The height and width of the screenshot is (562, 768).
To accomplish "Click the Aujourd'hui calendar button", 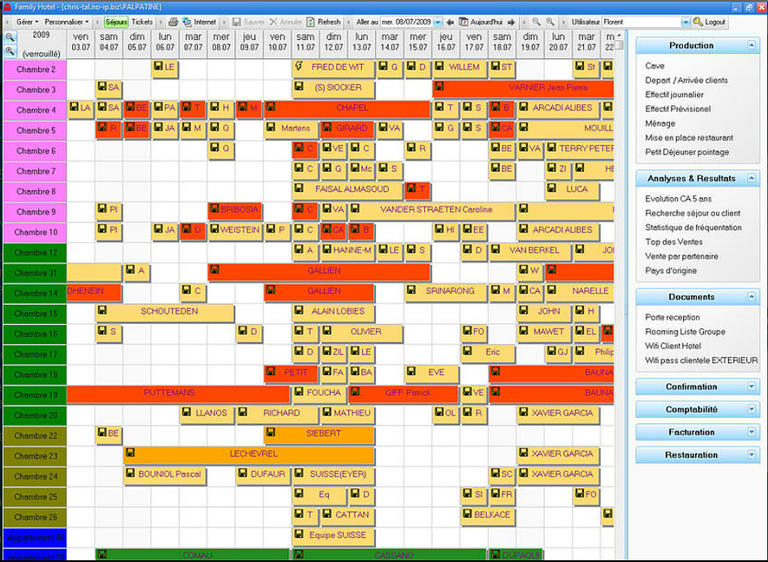I will [481, 22].
